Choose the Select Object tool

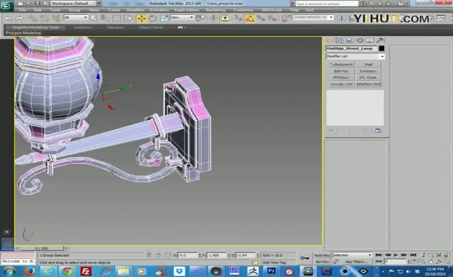click(93, 18)
